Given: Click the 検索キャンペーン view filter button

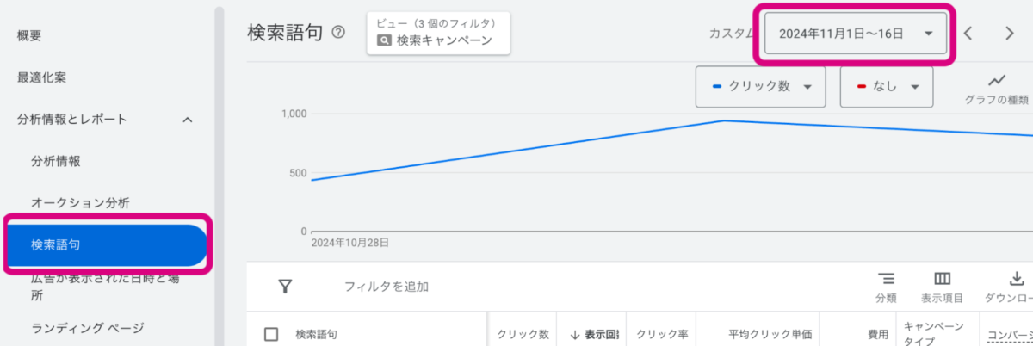Looking at the screenshot, I should tap(438, 33).
